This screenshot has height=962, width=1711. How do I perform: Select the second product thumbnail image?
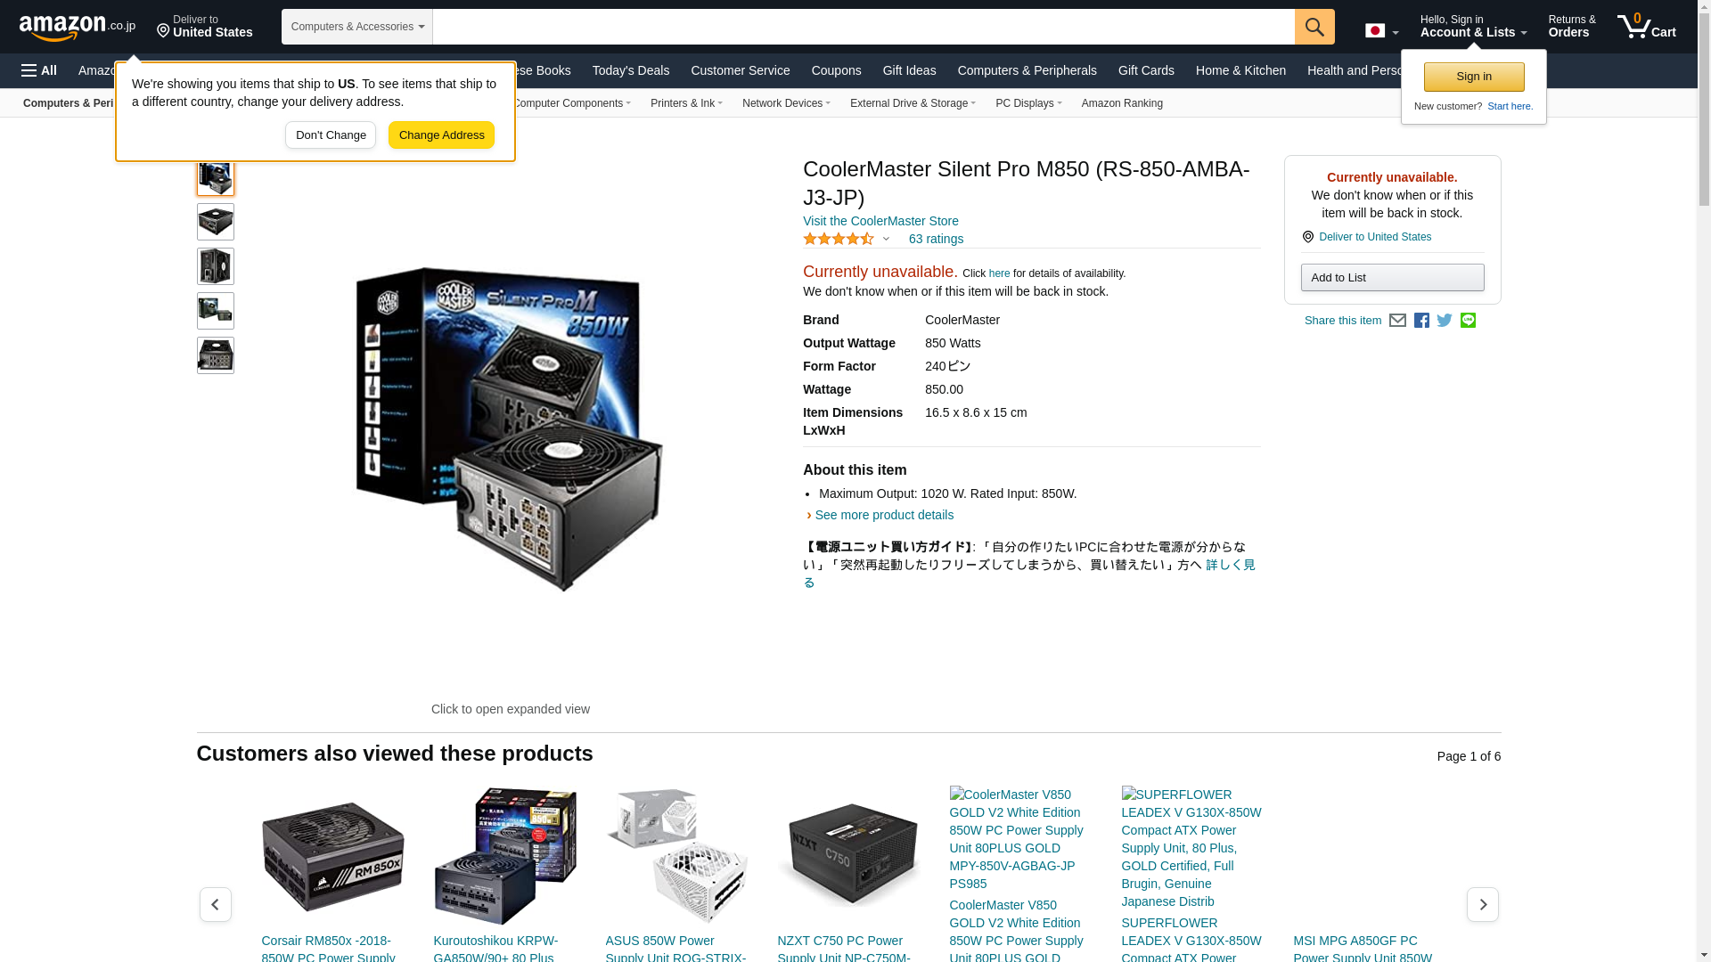coord(216,222)
